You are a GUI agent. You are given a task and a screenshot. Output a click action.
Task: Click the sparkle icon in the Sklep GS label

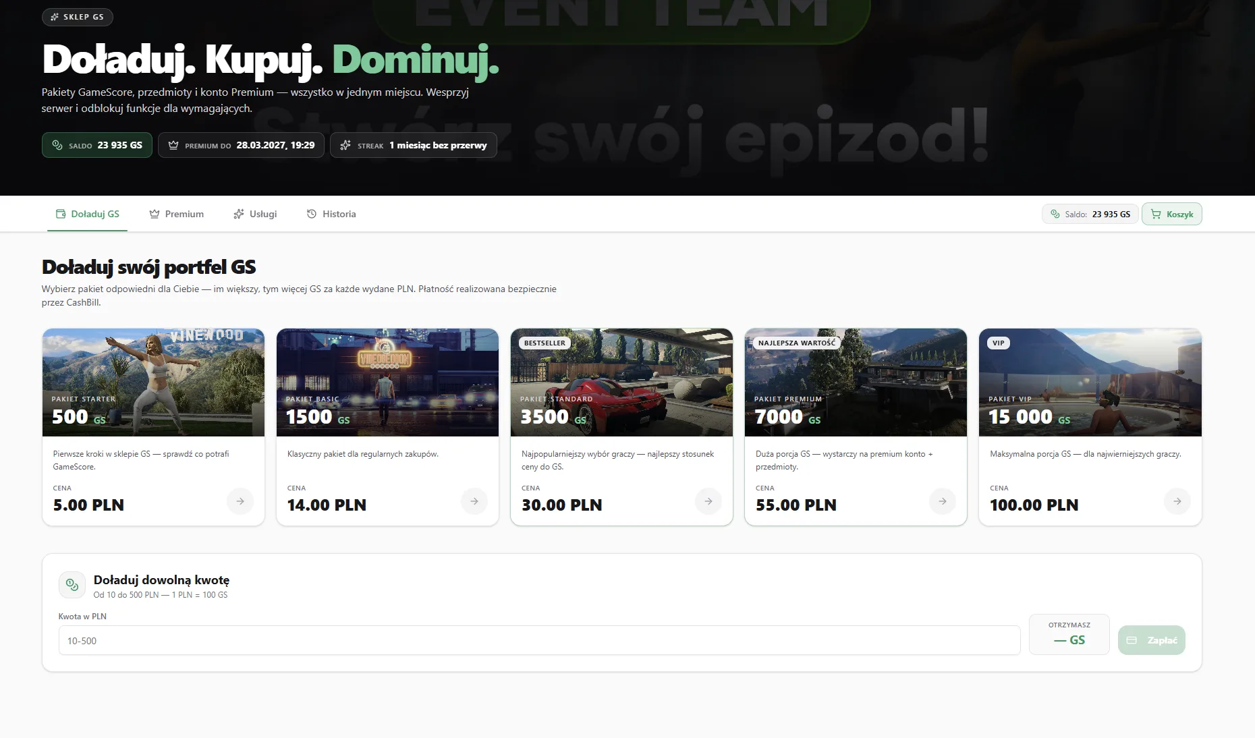pyautogui.click(x=55, y=17)
